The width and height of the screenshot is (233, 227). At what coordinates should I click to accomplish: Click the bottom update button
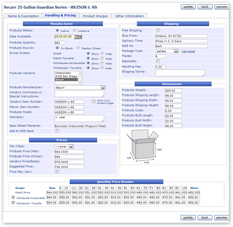pos(188,218)
